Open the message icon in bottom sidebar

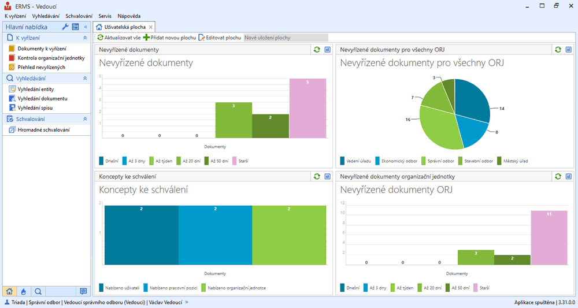[83, 291]
